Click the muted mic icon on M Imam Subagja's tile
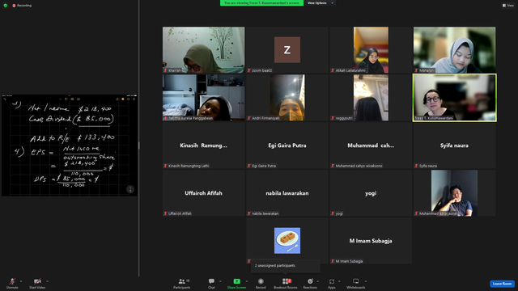The image size is (518, 291). coord(333,261)
